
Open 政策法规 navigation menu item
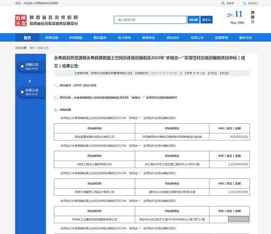pos(51,37)
